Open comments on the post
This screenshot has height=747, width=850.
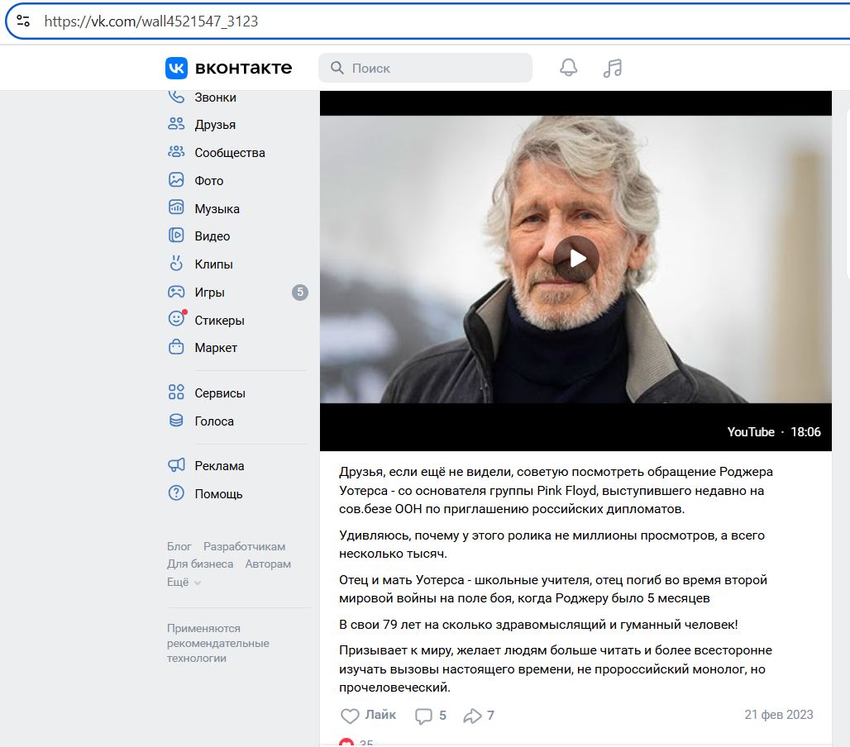pos(430,716)
